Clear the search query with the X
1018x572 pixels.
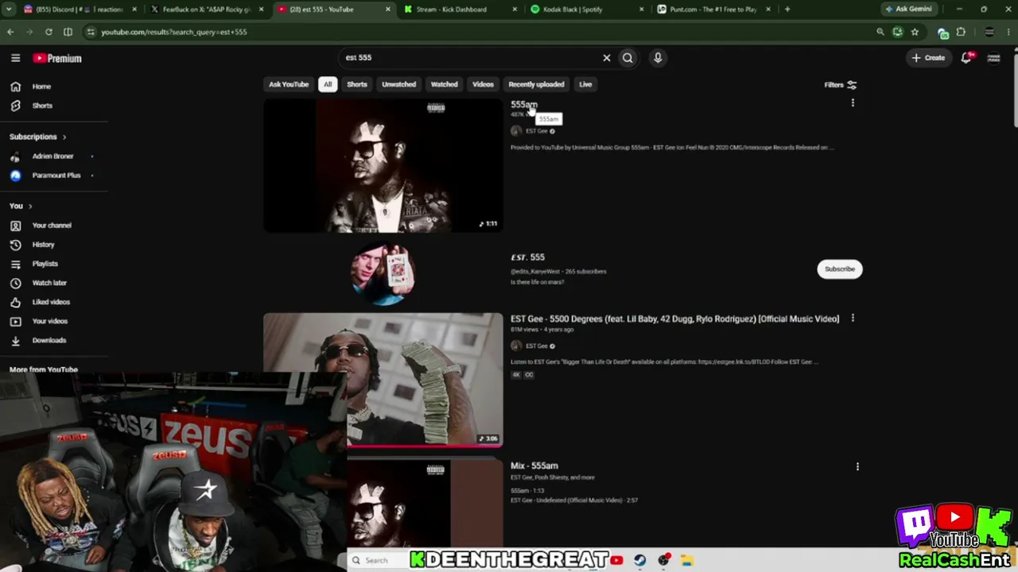[x=607, y=58]
